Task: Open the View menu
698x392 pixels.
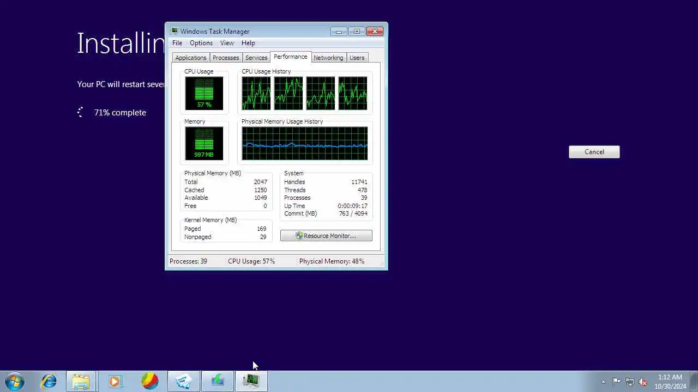Action: point(227,43)
